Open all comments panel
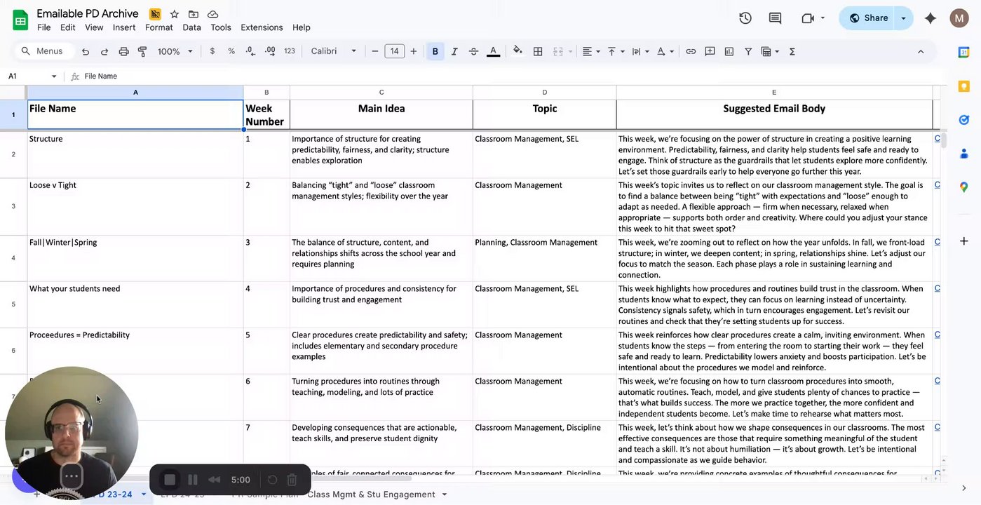 775,18
